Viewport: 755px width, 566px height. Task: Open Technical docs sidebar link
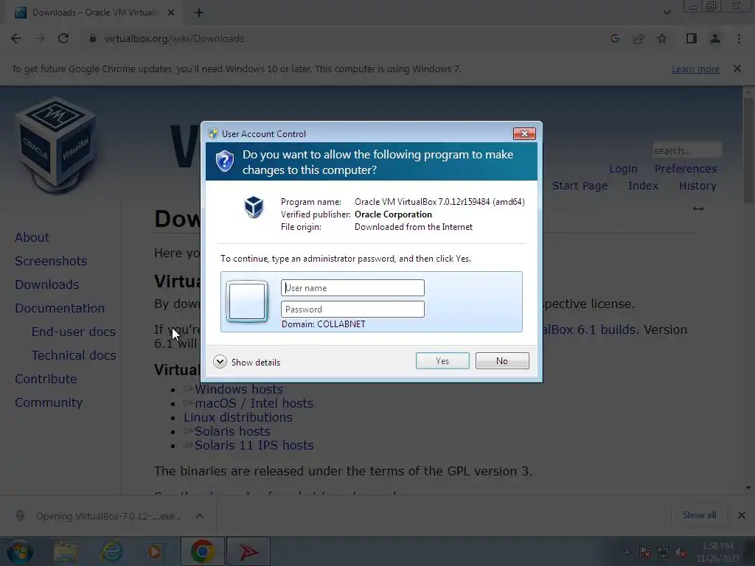click(x=74, y=355)
